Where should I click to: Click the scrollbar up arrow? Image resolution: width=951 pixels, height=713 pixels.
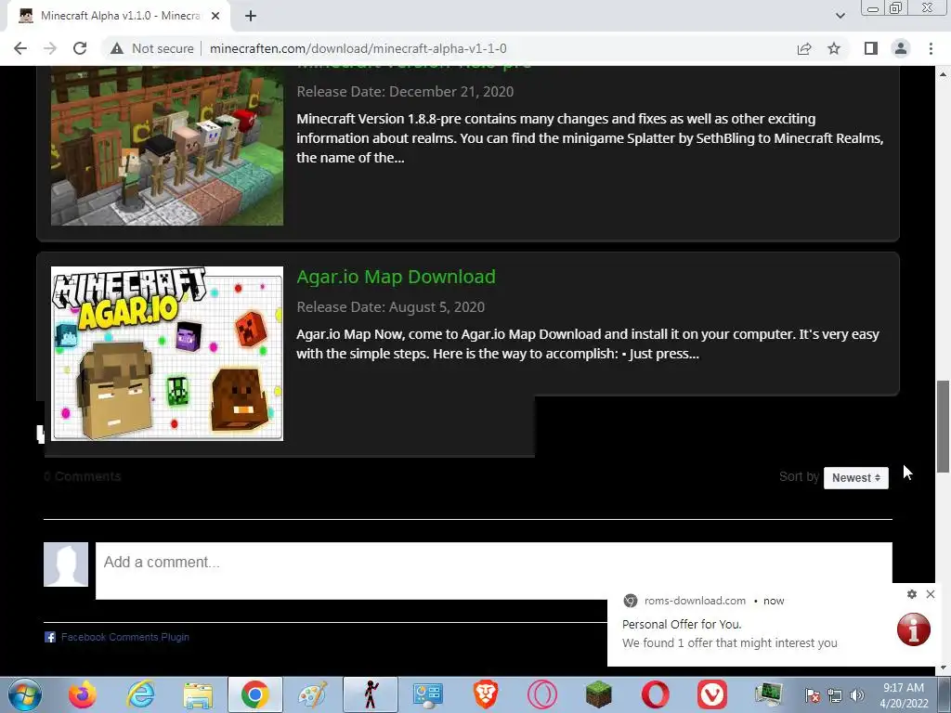[x=943, y=74]
